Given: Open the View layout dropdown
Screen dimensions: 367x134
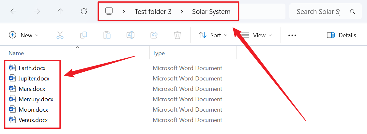Looking at the screenshot, I should (x=257, y=35).
